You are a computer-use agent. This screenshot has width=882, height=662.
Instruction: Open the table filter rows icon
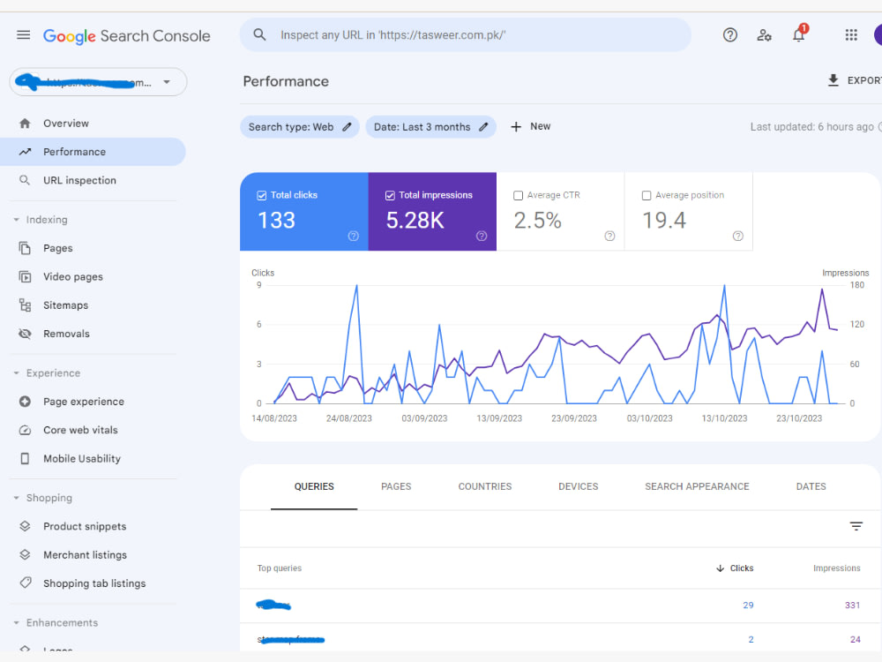click(856, 526)
